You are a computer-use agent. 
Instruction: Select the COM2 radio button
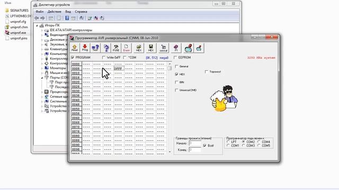[x=244, y=142]
